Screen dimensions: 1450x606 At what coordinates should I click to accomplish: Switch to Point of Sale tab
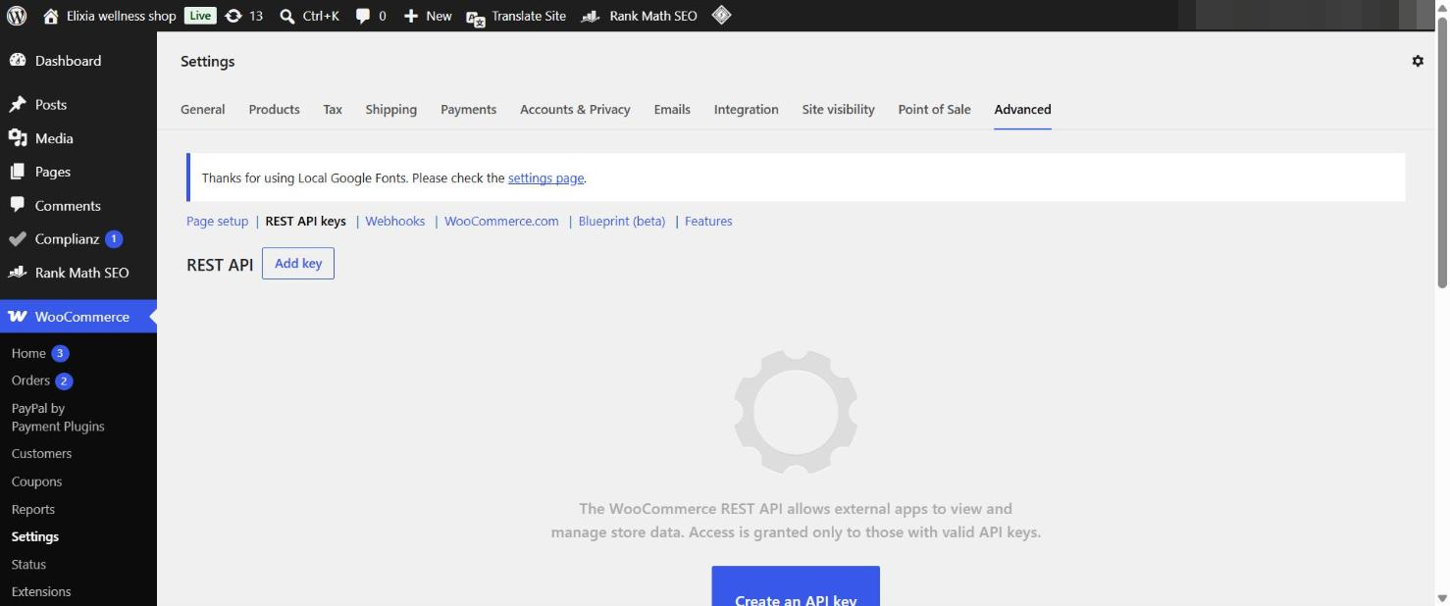[934, 110]
